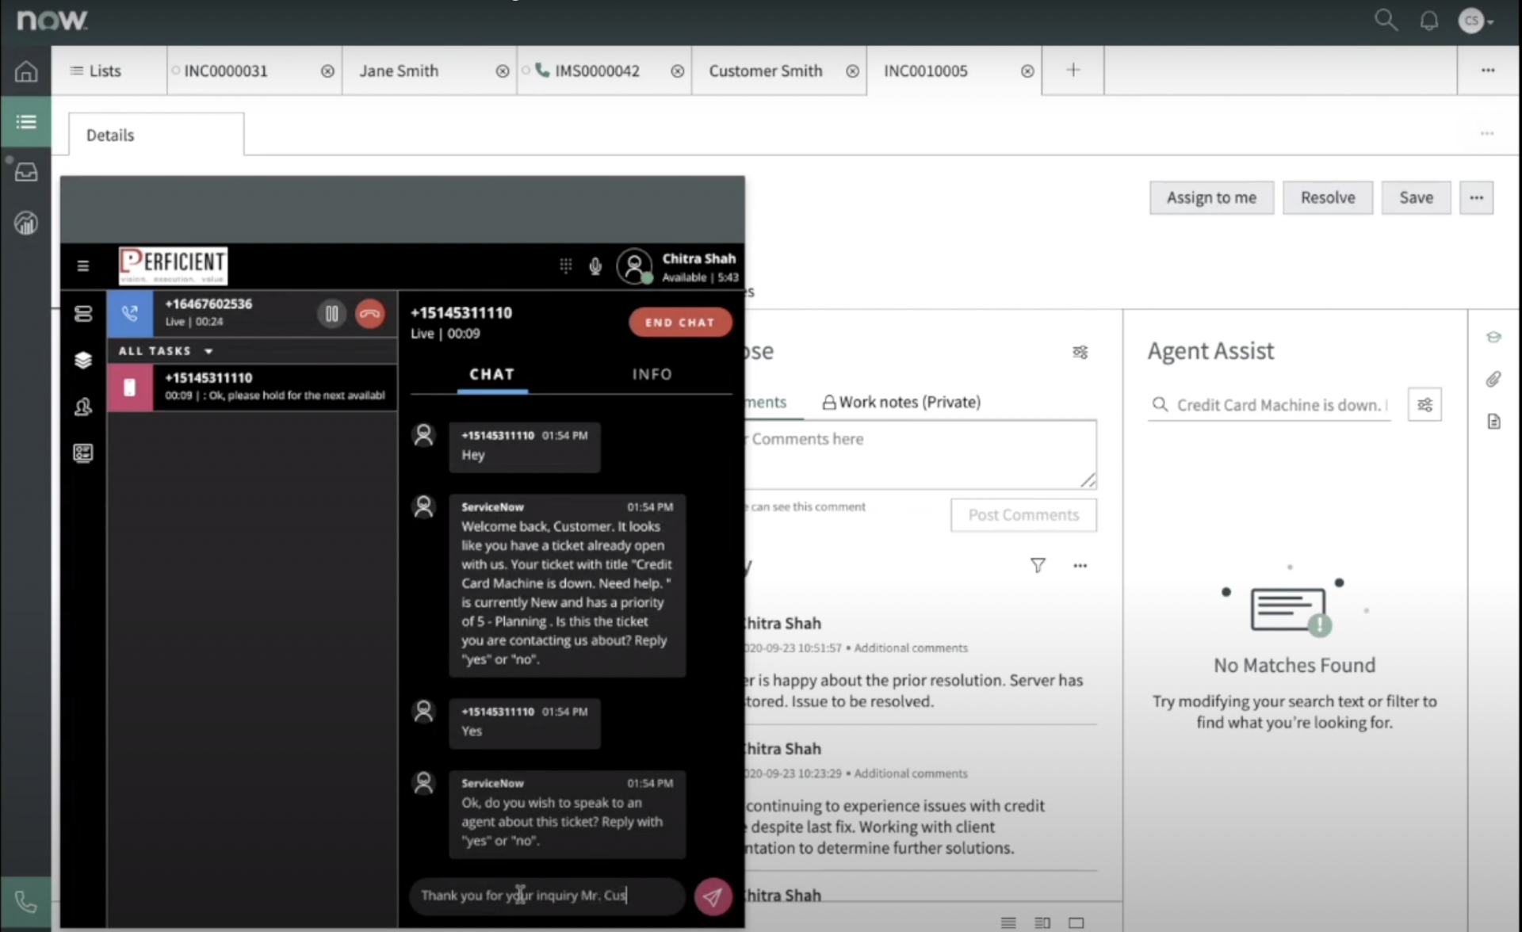Open the notifications bell
Viewport: 1522px width, 932px height.
point(1428,20)
